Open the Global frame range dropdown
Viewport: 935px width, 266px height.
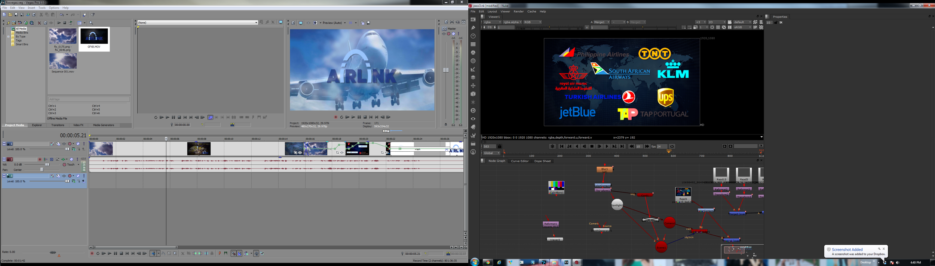492,153
